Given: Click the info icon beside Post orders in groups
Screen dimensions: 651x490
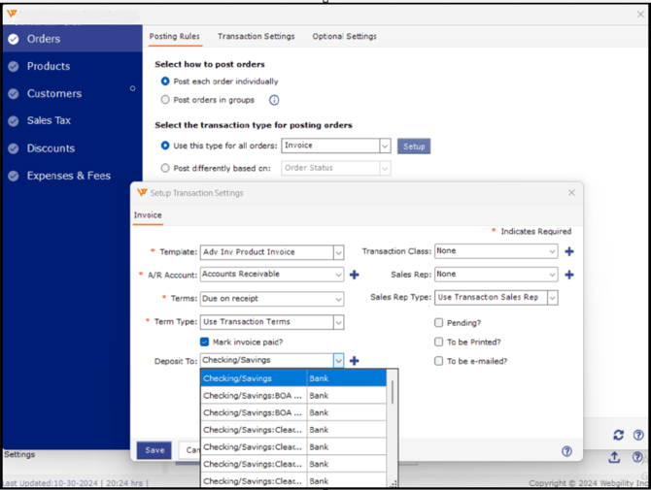Looking at the screenshot, I should 274,100.
